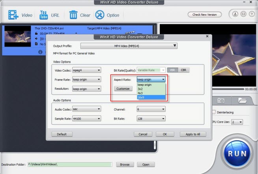This screenshot has height=174, width=258.
Task: Choose 4x3 aspect ratio option
Action: coord(151,93)
